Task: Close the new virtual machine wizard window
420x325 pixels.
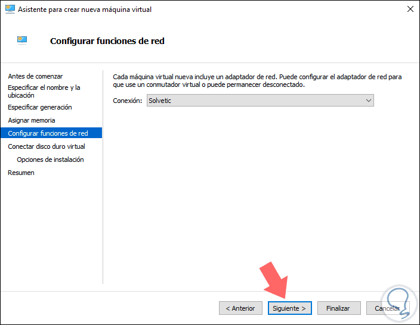Action: click(410, 10)
